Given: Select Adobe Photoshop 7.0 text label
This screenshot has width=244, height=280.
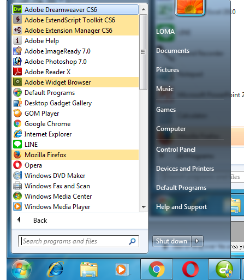Looking at the screenshot, I should click(x=56, y=62).
